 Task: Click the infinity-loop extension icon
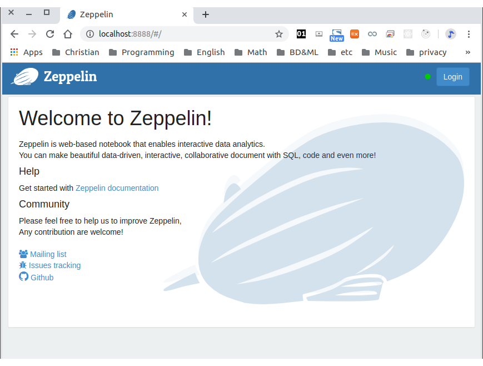pyautogui.click(x=372, y=34)
